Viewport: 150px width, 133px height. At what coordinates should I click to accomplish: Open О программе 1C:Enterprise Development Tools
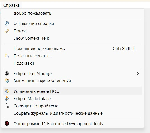73,124
